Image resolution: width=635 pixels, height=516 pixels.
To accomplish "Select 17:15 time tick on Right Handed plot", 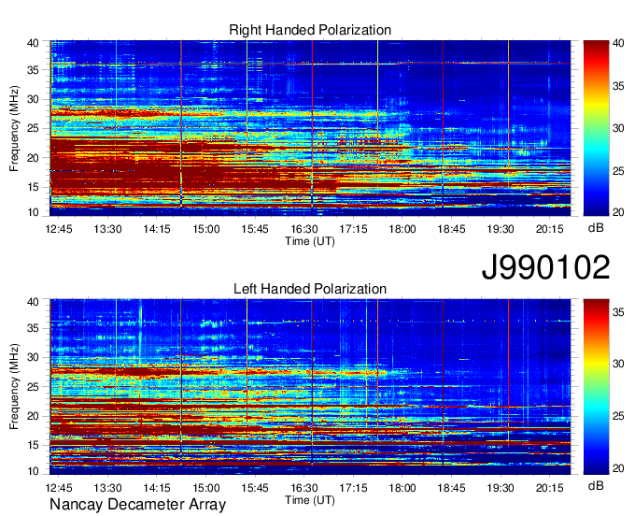I will 353,229.
